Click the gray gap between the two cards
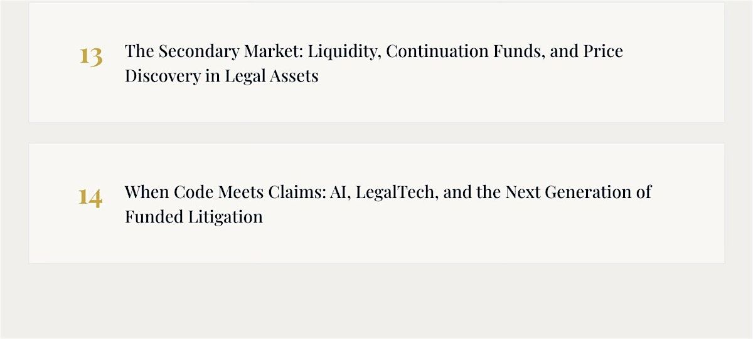The width and height of the screenshot is (753, 339). [x=376, y=133]
